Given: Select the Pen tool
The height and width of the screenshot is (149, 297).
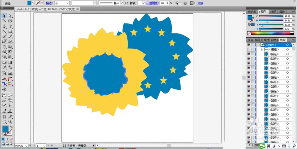Looking at the screenshot, I should click(x=4, y=26).
